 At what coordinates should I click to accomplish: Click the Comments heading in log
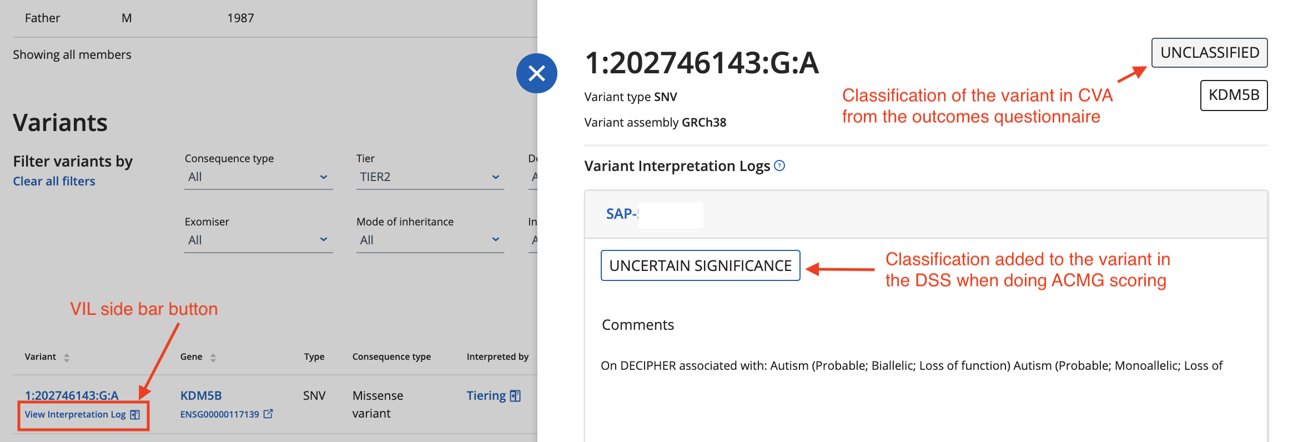pos(638,325)
